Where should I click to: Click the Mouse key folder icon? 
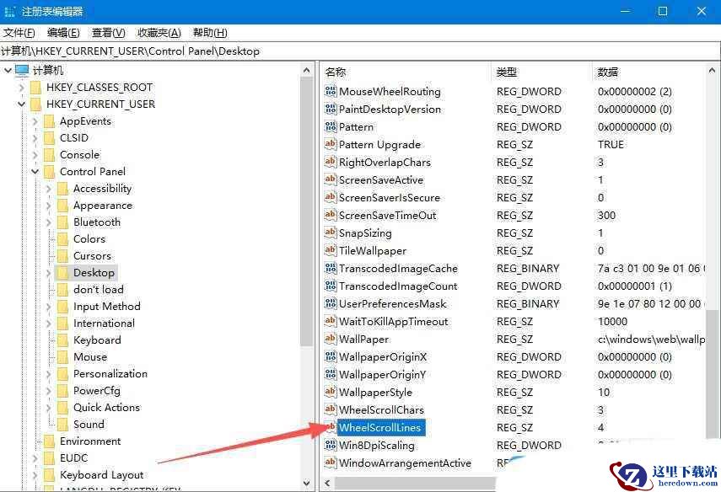pyautogui.click(x=62, y=356)
